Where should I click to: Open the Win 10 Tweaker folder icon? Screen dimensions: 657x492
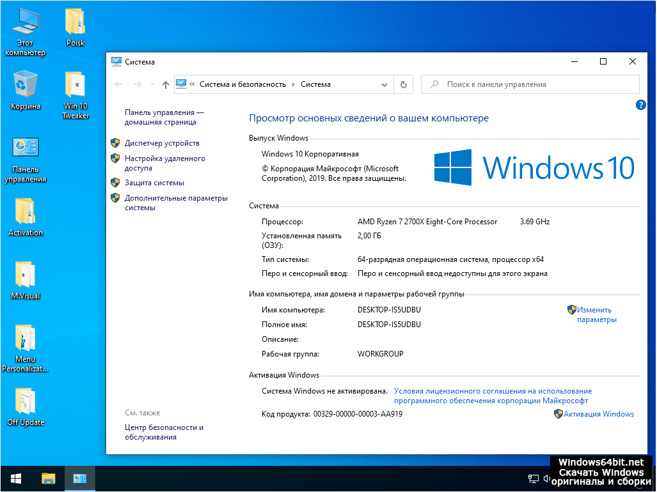point(75,86)
